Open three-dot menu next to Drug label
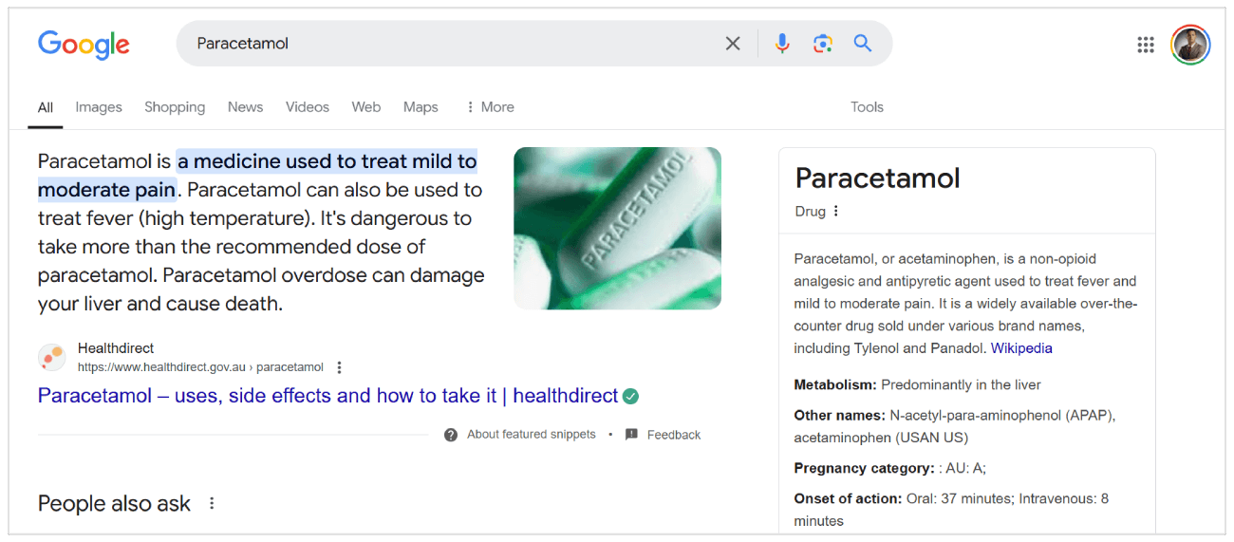1234x542 pixels. (x=836, y=212)
